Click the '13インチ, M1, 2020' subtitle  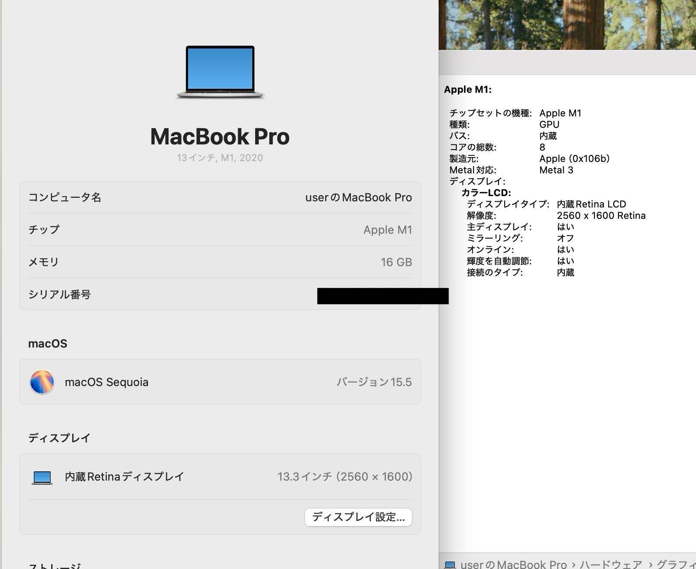[220, 158]
